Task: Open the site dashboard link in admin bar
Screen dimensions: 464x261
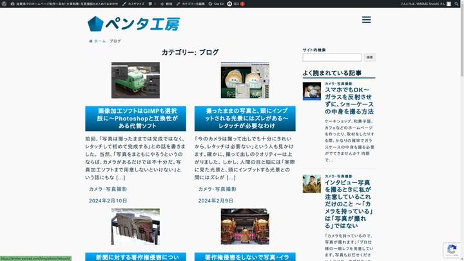Action: click(x=64, y=4)
